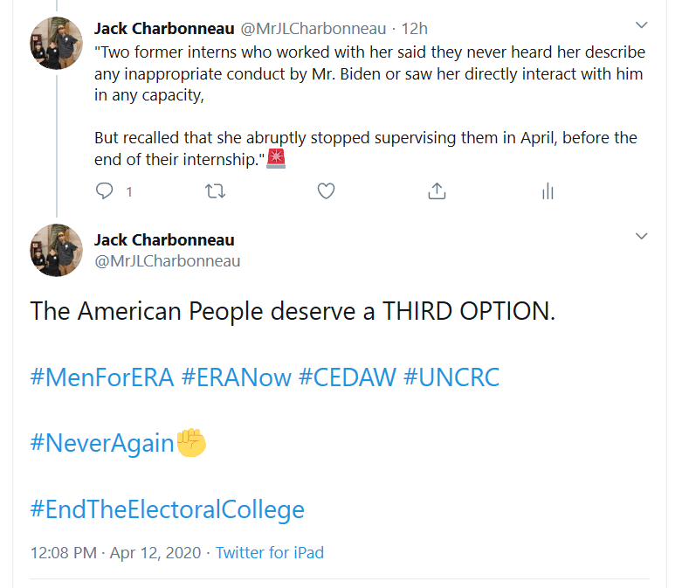Open the #ERANow hashtag
The image size is (675, 588).
click(236, 377)
